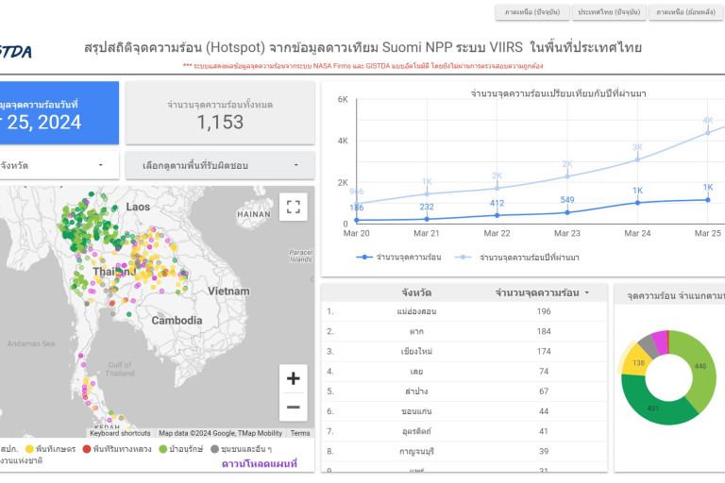This screenshot has width=725, height=483.
Task: Click the yellow 138 donut chart segment
Action: pos(636,362)
